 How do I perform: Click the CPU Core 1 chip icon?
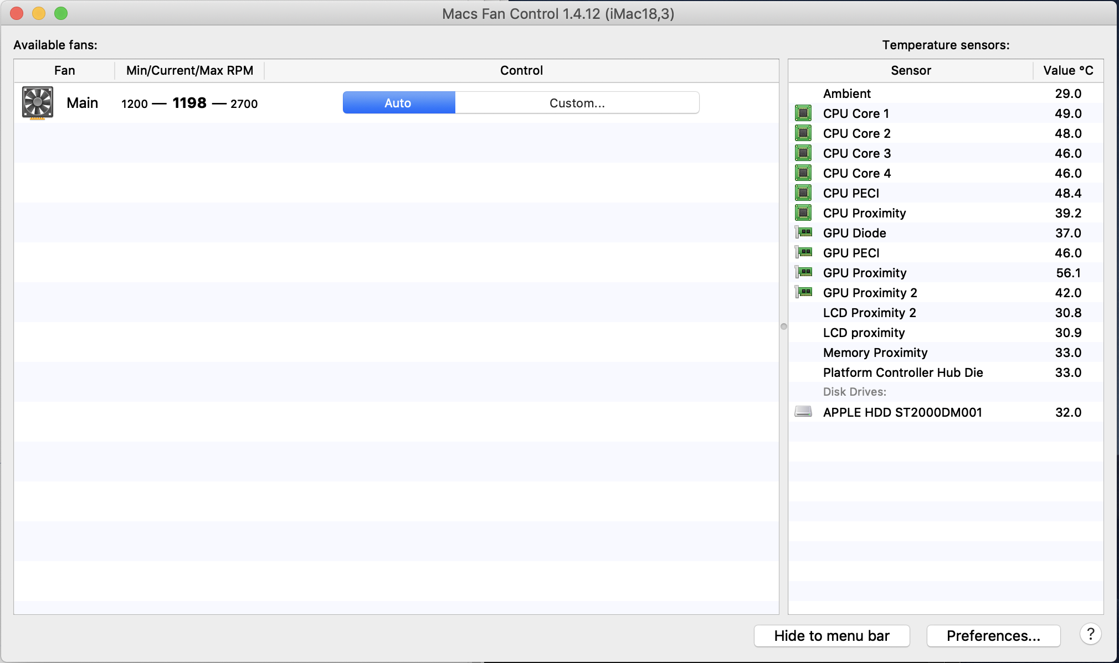[803, 113]
